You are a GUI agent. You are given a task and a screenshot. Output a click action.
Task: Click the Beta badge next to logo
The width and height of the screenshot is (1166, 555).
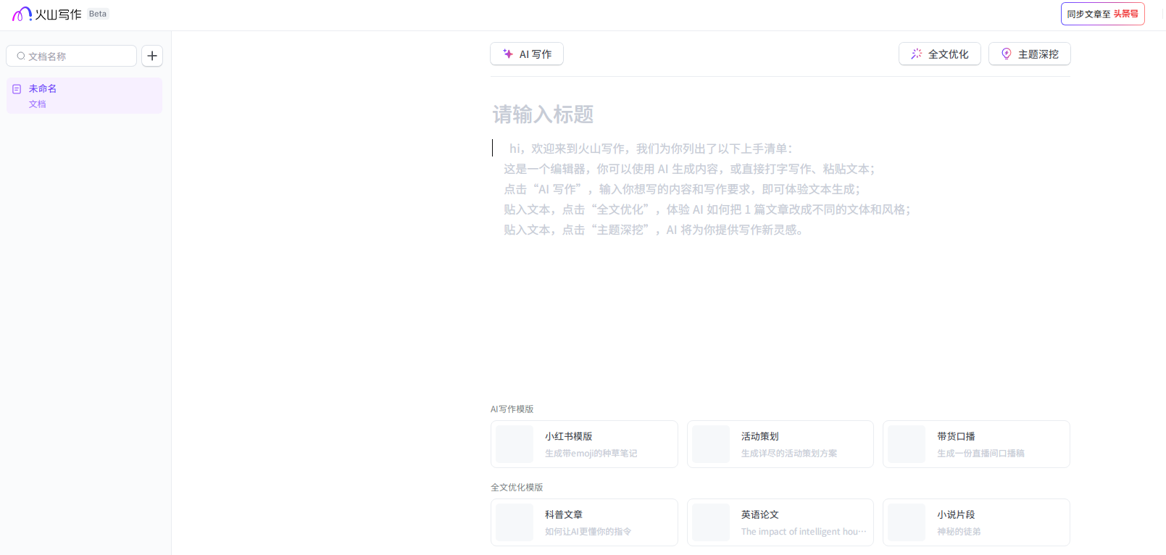pyautogui.click(x=98, y=14)
